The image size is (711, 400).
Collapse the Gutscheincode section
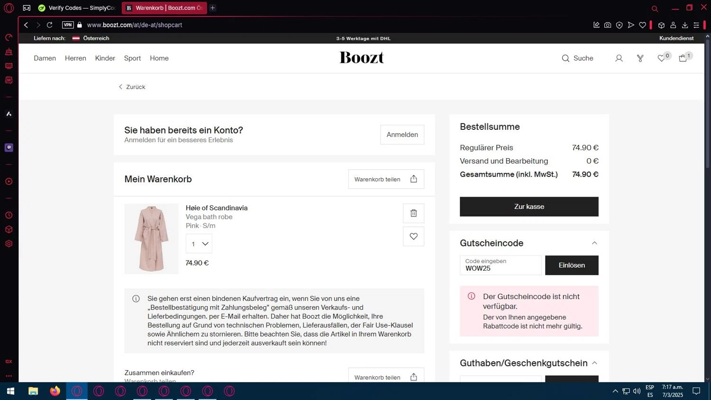[x=594, y=243]
